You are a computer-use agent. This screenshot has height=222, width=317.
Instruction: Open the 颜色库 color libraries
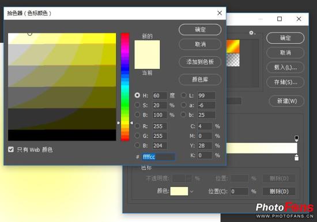(200, 79)
